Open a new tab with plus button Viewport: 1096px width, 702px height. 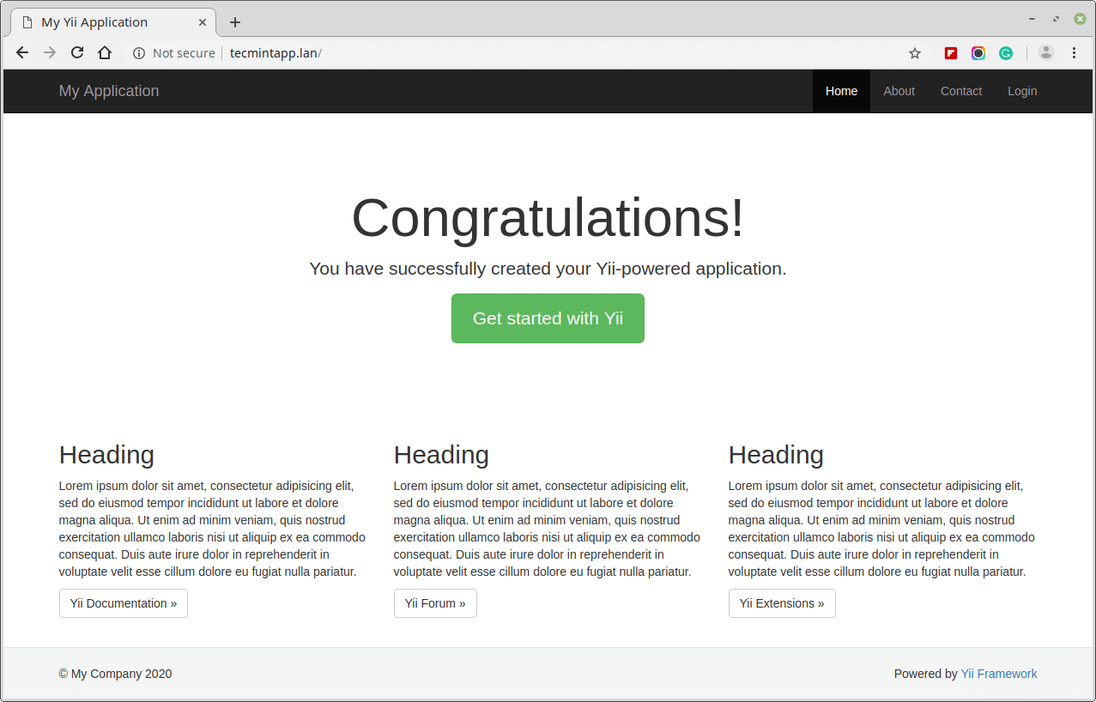pos(235,22)
